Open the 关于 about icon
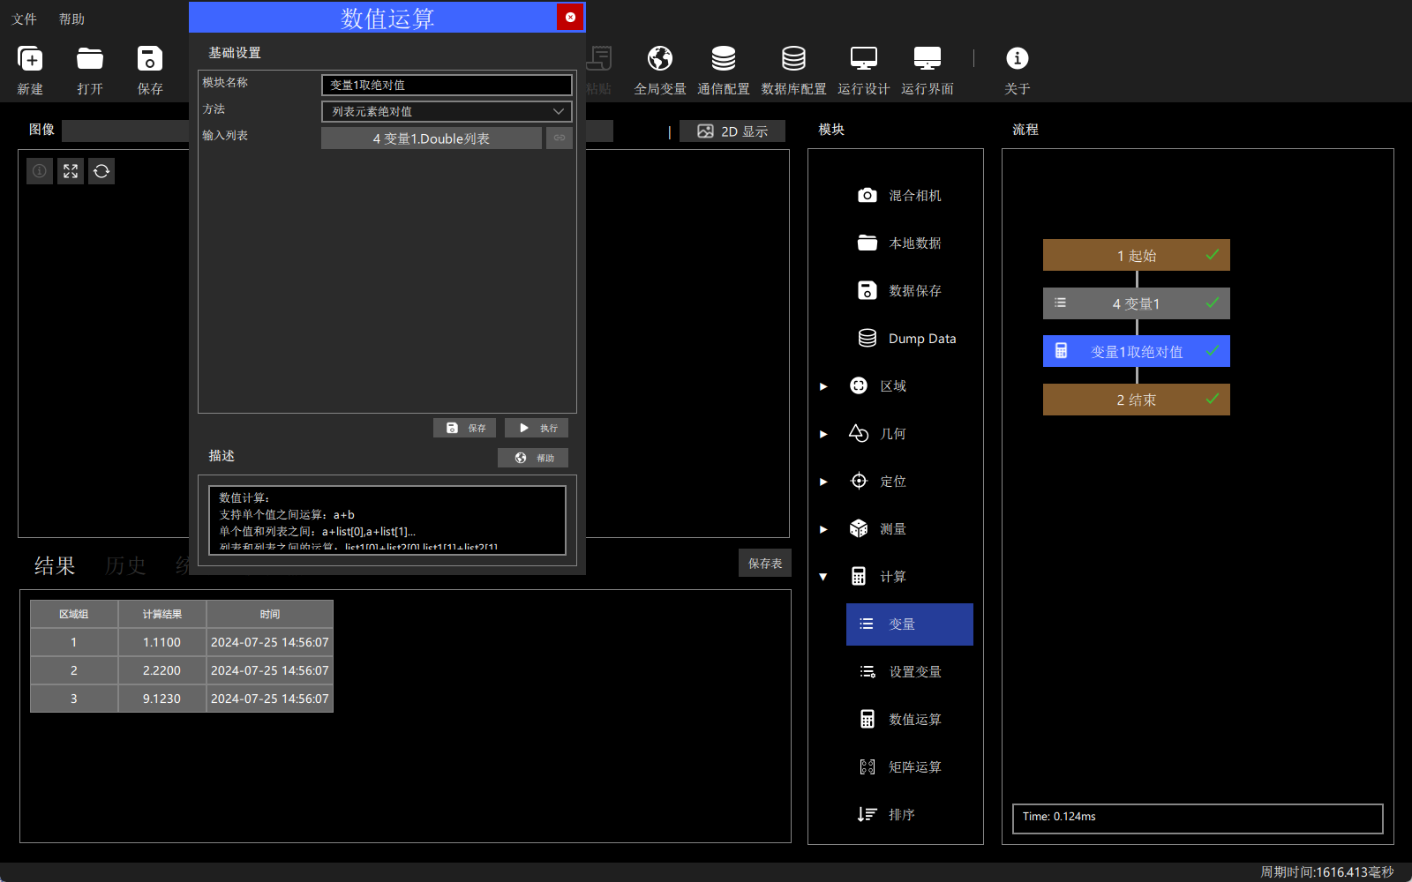Screen dimensions: 1412x882 coord(1018,59)
